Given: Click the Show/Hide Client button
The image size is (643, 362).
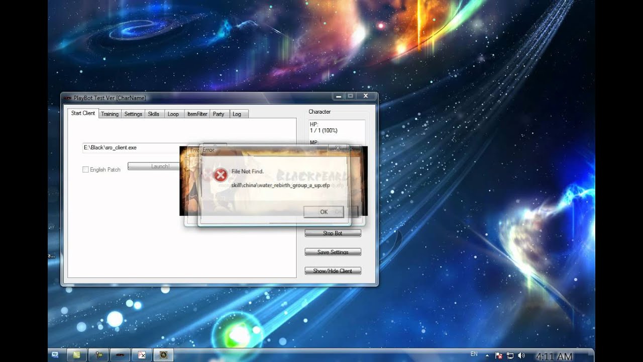Looking at the screenshot, I should click(x=333, y=271).
